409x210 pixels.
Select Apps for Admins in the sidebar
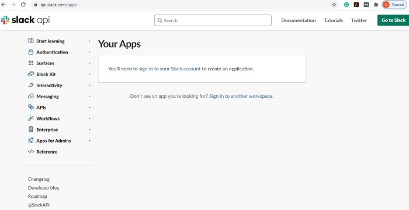coord(54,141)
